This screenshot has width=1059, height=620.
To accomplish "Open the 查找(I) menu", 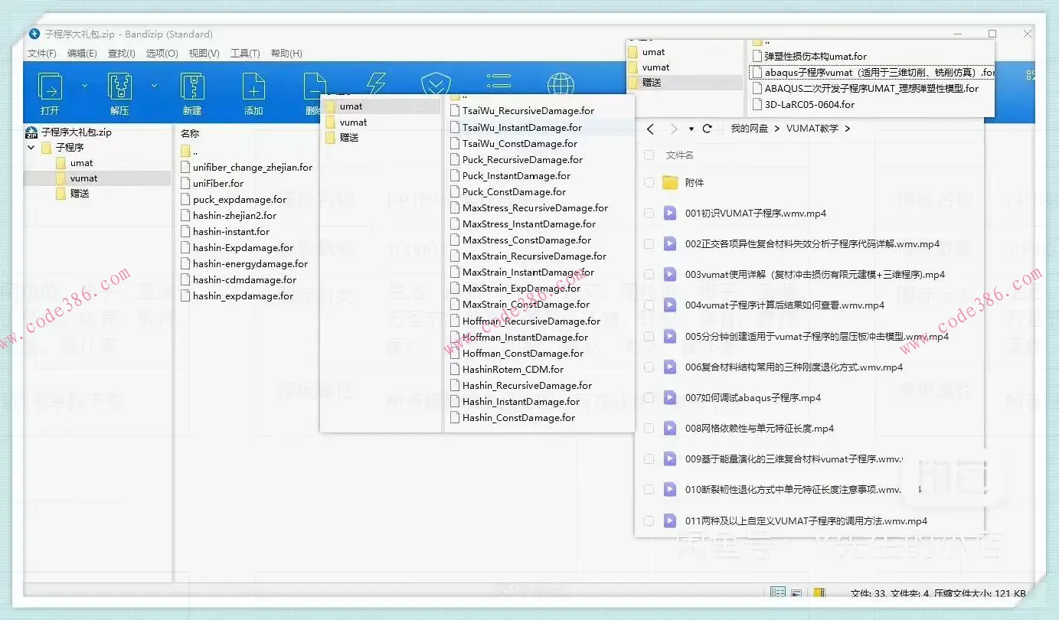I will click(x=122, y=54).
